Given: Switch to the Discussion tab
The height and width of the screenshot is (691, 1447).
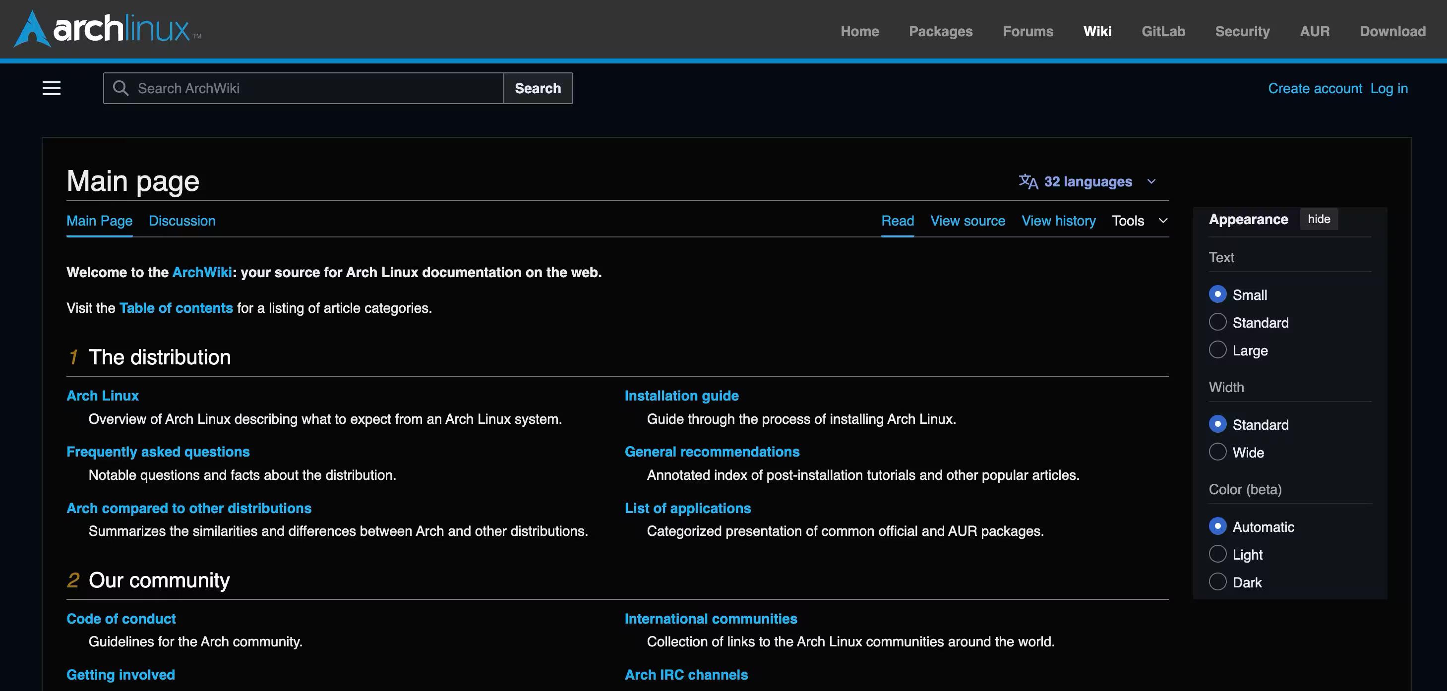Looking at the screenshot, I should tap(182, 221).
